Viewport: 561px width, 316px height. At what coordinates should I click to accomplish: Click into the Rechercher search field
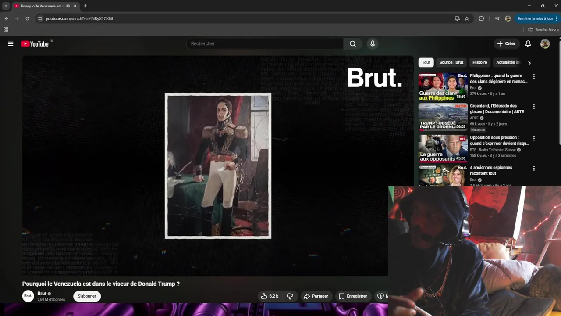tap(265, 44)
